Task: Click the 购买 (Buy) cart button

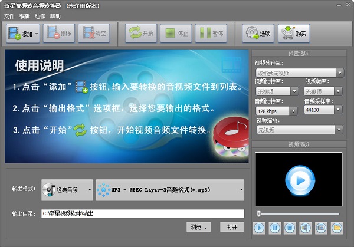Action: pyautogui.click(x=293, y=34)
